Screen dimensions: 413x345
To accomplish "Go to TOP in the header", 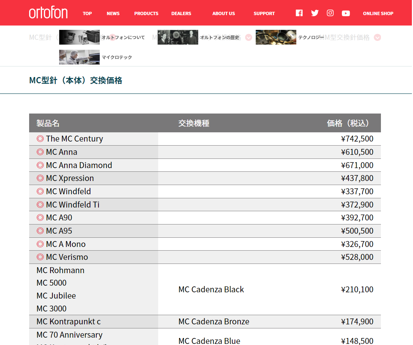I will [87, 13].
